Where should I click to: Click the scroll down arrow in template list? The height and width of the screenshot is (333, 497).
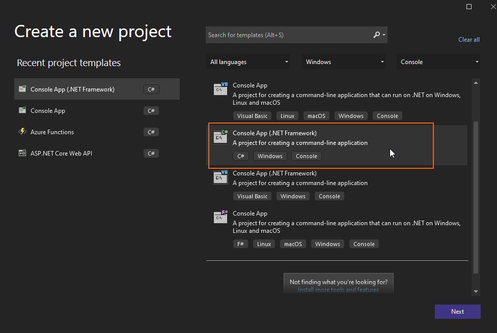pos(476,291)
